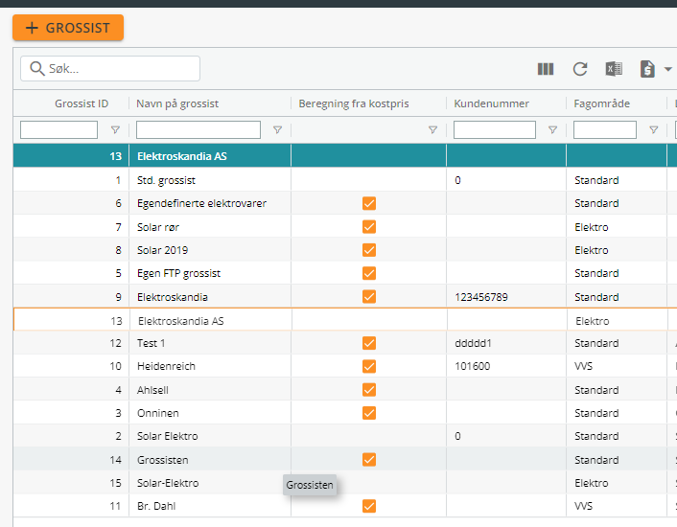This screenshot has height=527, width=677.
Task: Select the Ahlsell row name
Action: pyautogui.click(x=152, y=390)
